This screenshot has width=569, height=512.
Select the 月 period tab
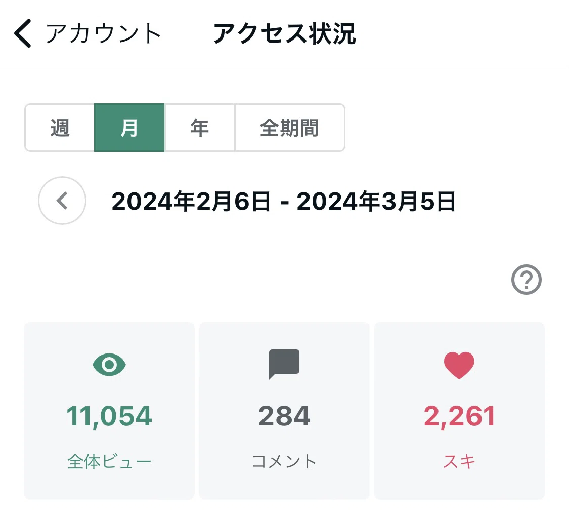pyautogui.click(x=129, y=128)
